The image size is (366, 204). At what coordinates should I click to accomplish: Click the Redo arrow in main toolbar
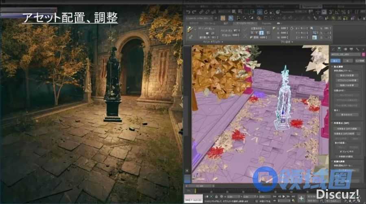(194, 12)
